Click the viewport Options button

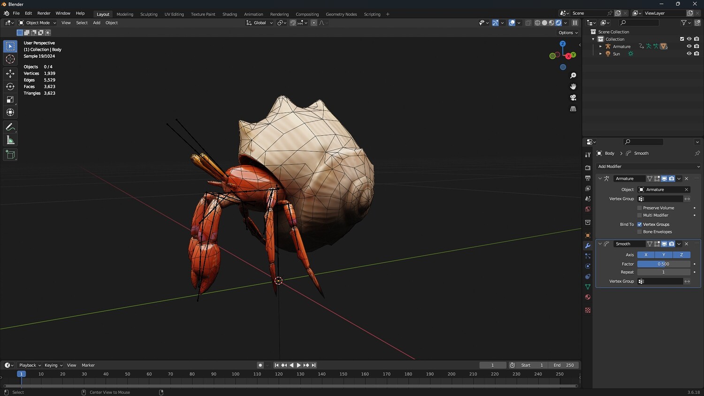pyautogui.click(x=568, y=33)
